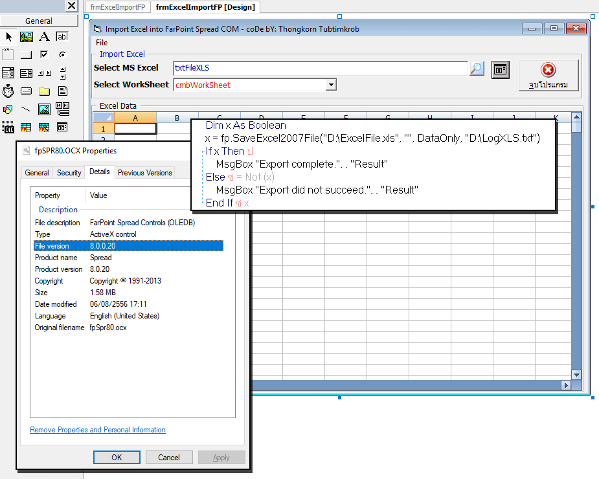Select column B header in spreadsheet
The height and width of the screenshot is (479, 599).
(177, 118)
